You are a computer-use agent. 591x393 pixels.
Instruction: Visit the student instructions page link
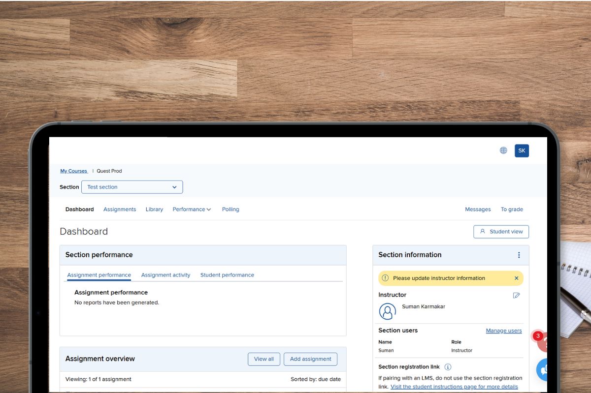454,387
